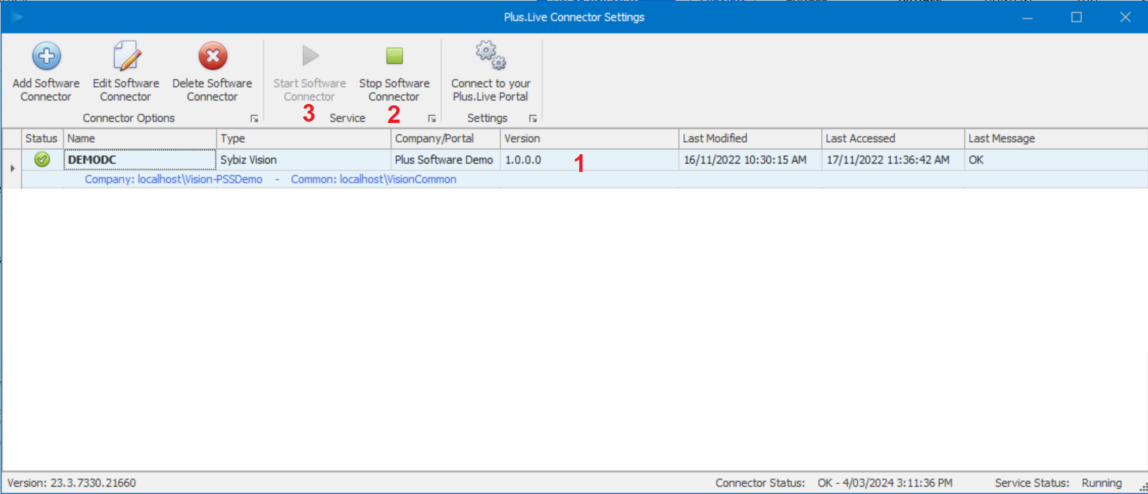This screenshot has height=494, width=1148.
Task: Click Company: localhost\Vision-PSSDemo detail text
Action: pos(174,179)
